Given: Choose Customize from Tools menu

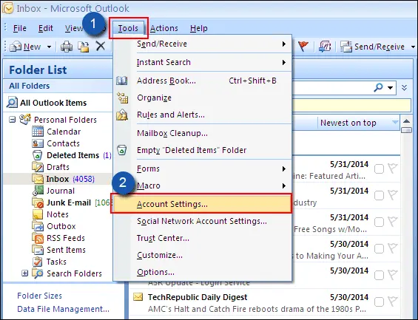Looking at the screenshot, I should coord(203,255).
